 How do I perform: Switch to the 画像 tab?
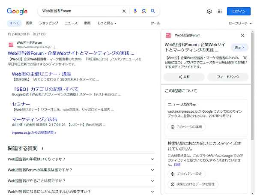(x=29, y=23)
